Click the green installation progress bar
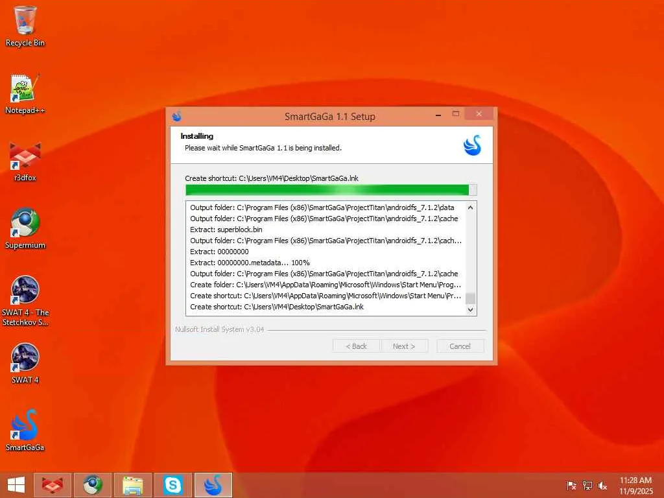This screenshot has height=498, width=664. tap(331, 190)
